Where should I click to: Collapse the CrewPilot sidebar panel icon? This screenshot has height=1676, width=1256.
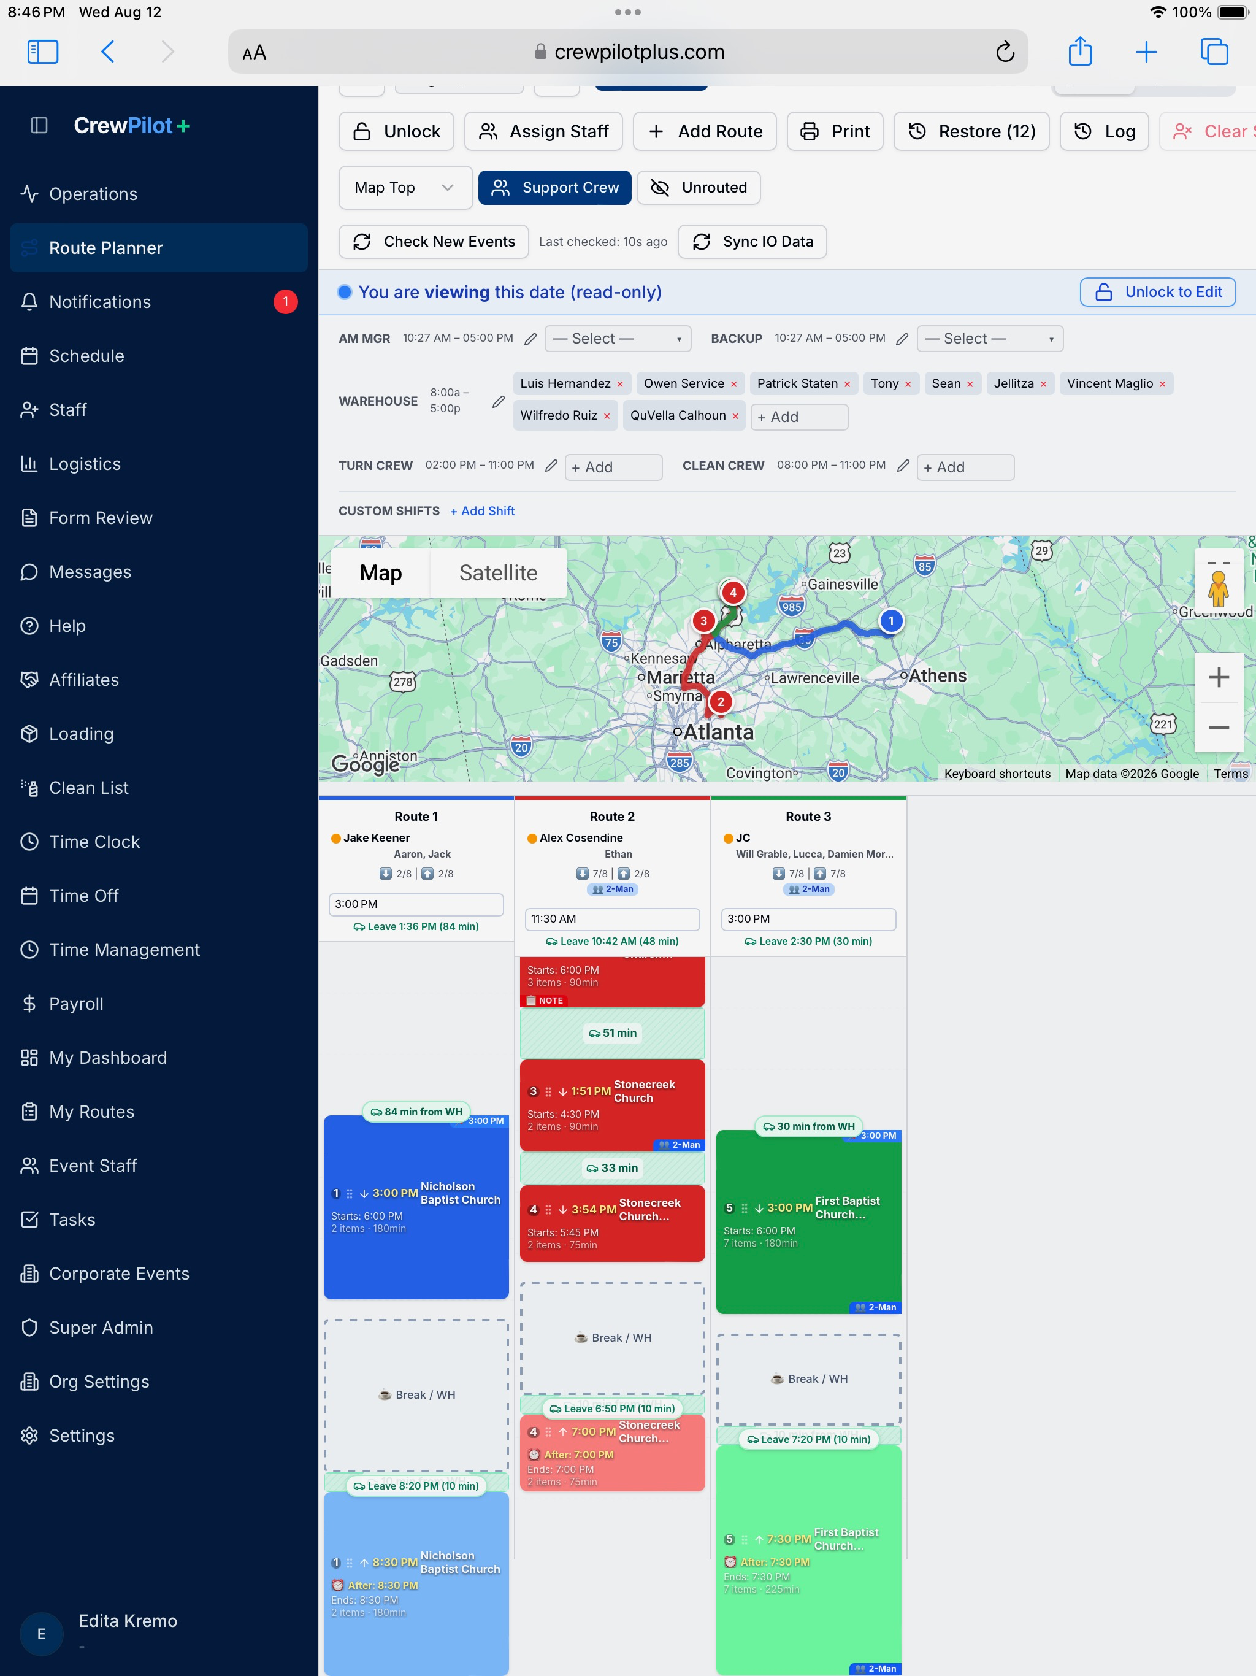pos(39,125)
